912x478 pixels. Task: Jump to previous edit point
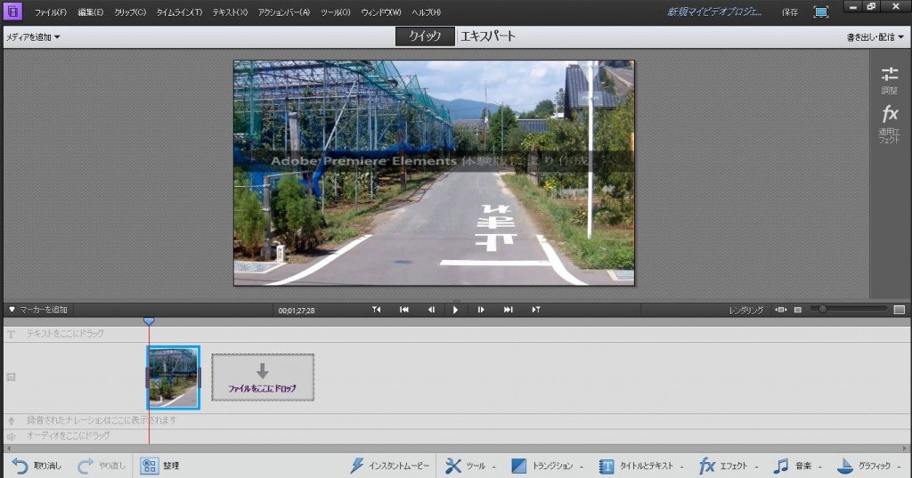pyautogui.click(x=377, y=310)
